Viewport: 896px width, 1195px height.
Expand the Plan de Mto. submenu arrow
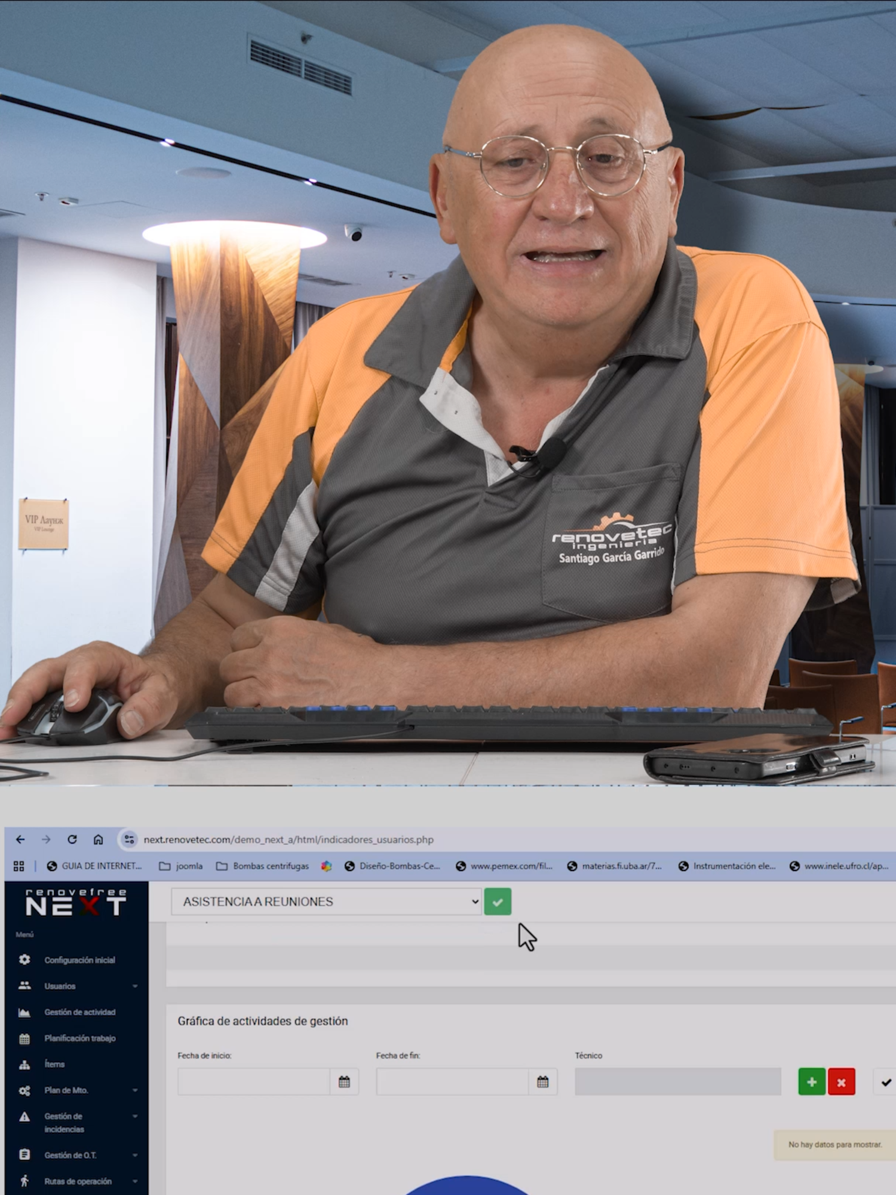click(x=135, y=1090)
